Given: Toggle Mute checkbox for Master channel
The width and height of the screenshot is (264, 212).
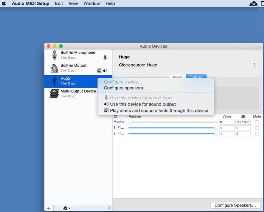Looking at the screenshot, I should coord(257,122).
